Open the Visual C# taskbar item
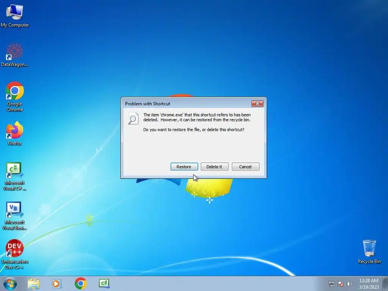Image resolution: width=388 pixels, height=291 pixels. click(x=104, y=283)
